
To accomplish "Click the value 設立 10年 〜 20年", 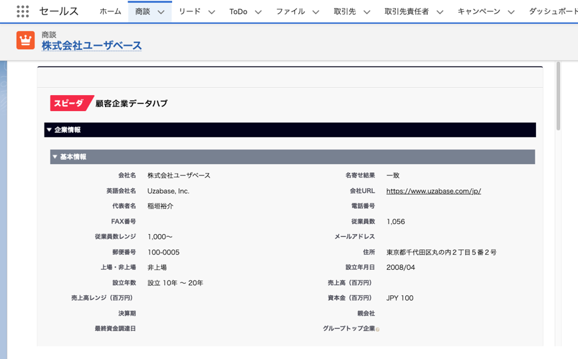I will [x=175, y=283].
